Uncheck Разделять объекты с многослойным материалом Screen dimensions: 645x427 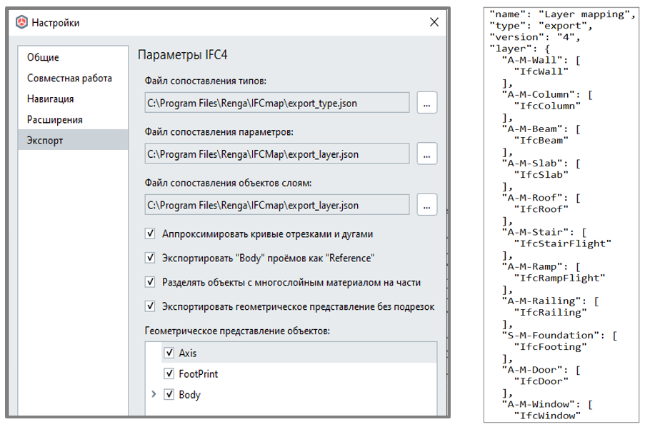tap(150, 282)
